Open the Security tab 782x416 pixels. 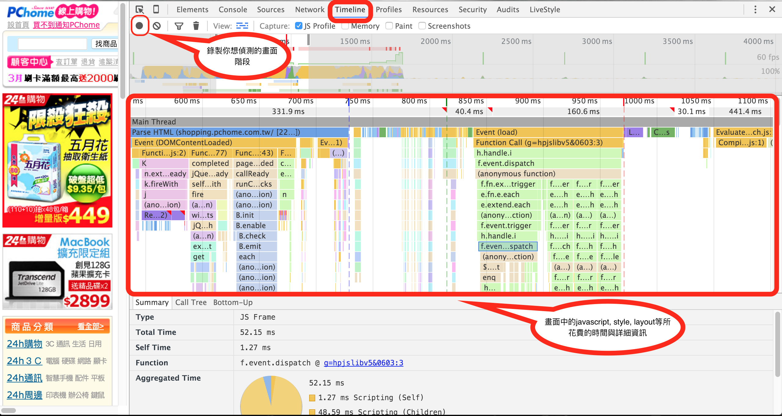click(x=473, y=9)
